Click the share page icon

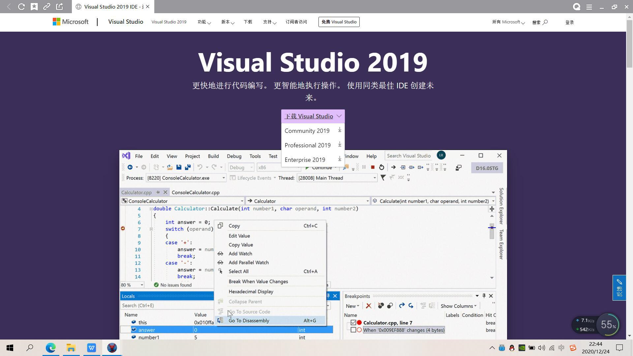[59, 7]
